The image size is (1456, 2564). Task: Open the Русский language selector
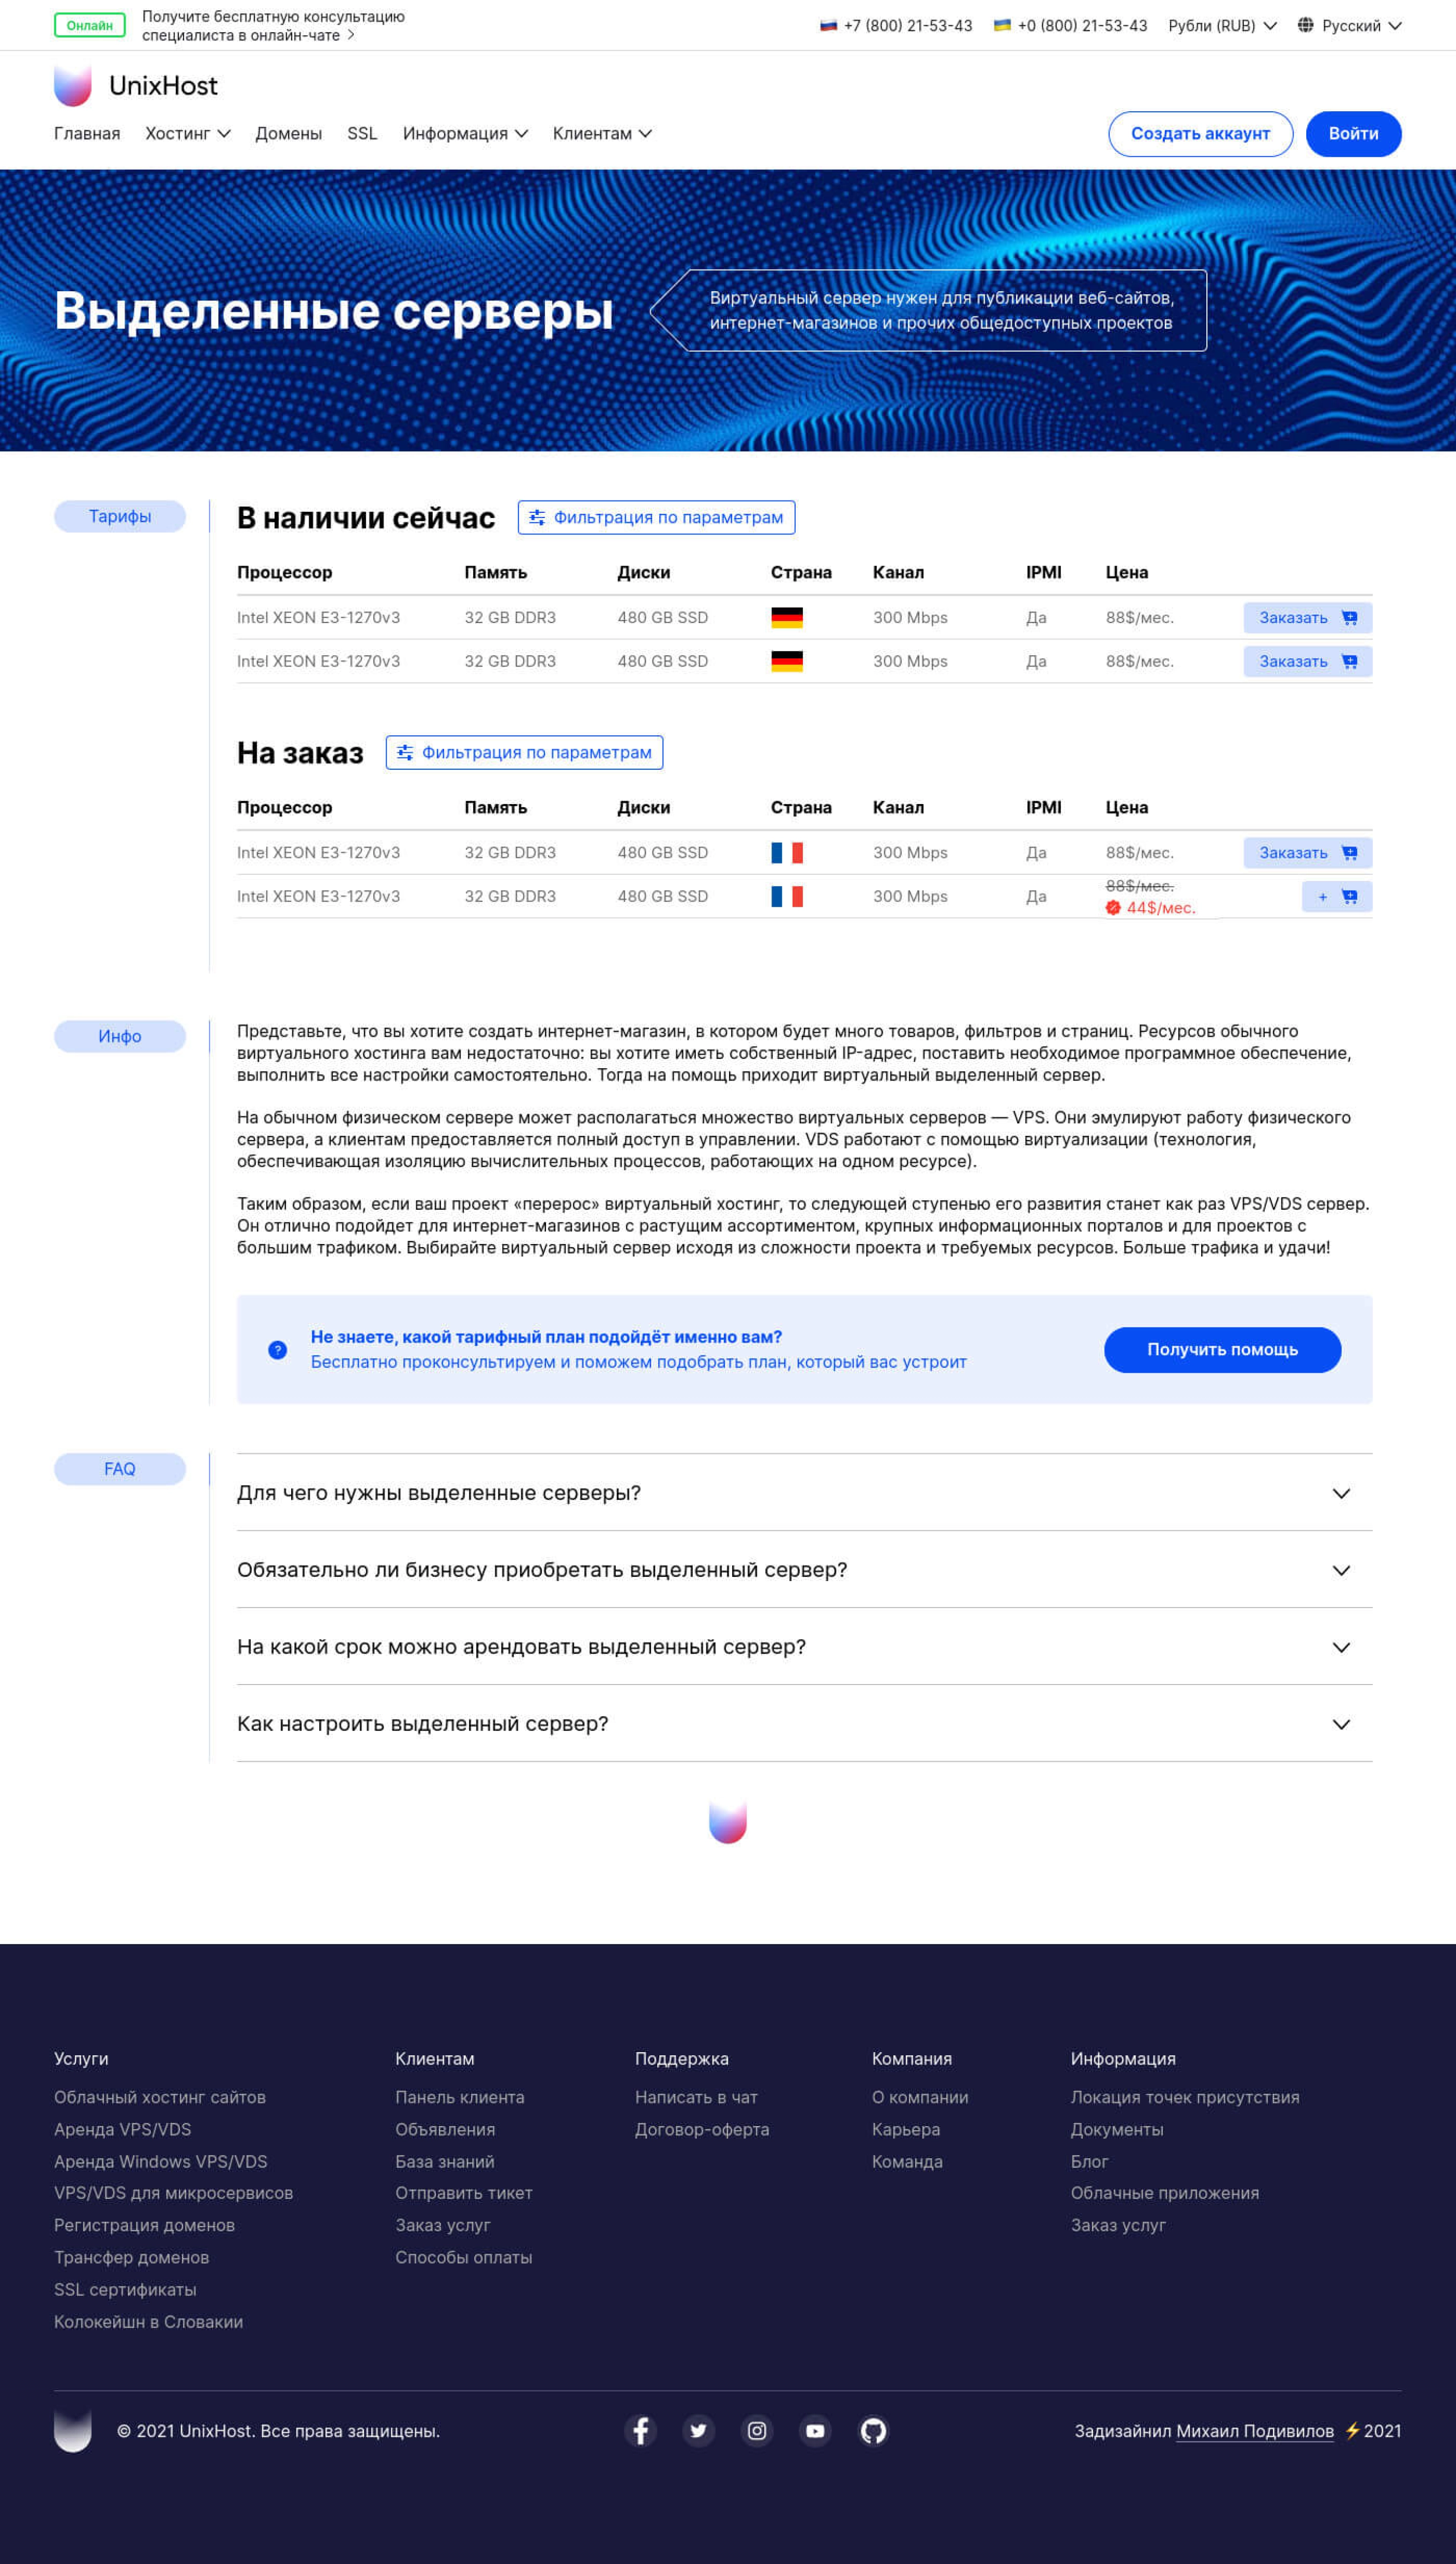tap(1349, 26)
